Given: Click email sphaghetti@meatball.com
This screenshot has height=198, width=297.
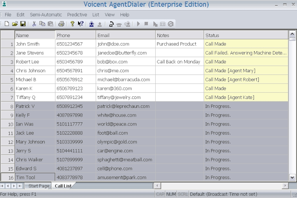Looking at the screenshot, I should 125,160.
